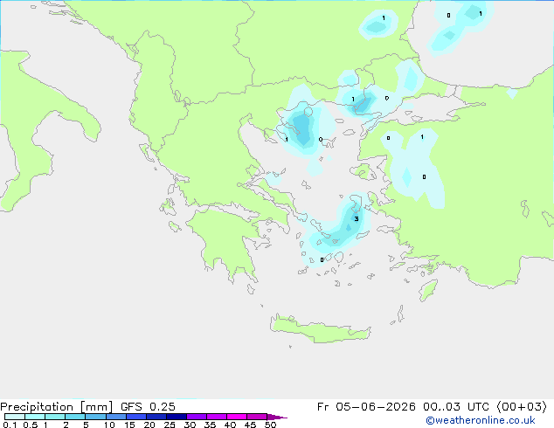554x428 pixels.
Task: Click the "3" precipitation value on the map
Action: (x=357, y=219)
